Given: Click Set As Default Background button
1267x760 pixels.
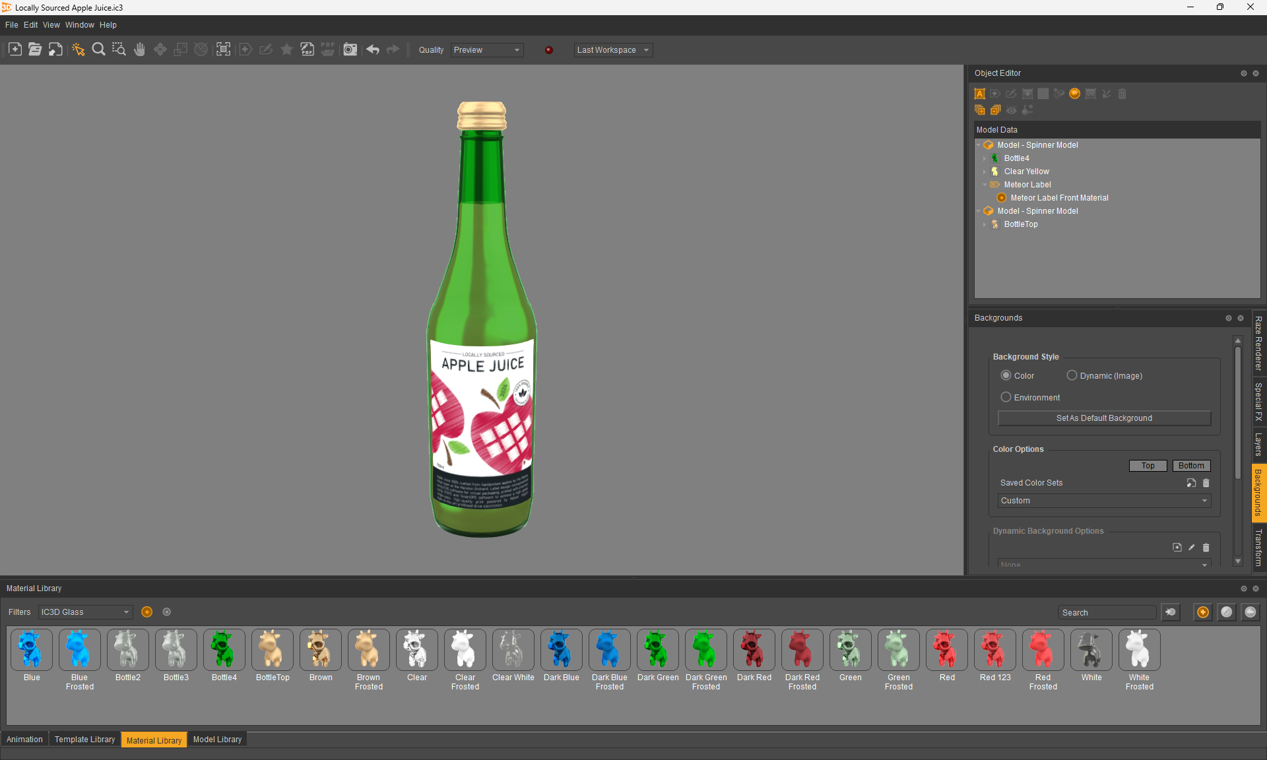Looking at the screenshot, I should tap(1104, 418).
